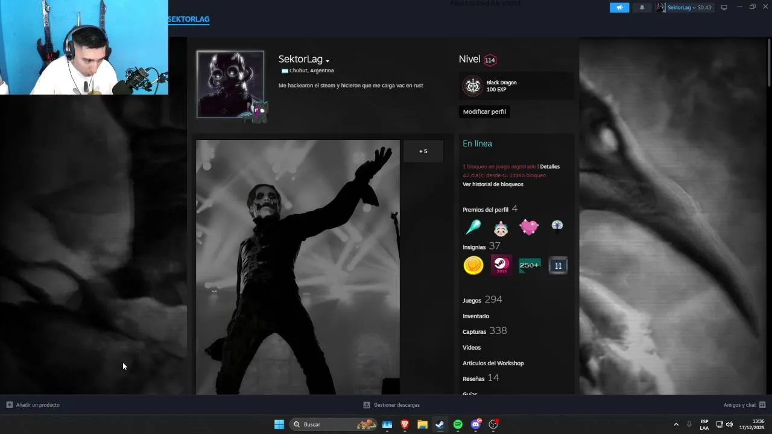Click the profile avatar image
Image resolution: width=772 pixels, height=434 pixels.
pos(230,84)
